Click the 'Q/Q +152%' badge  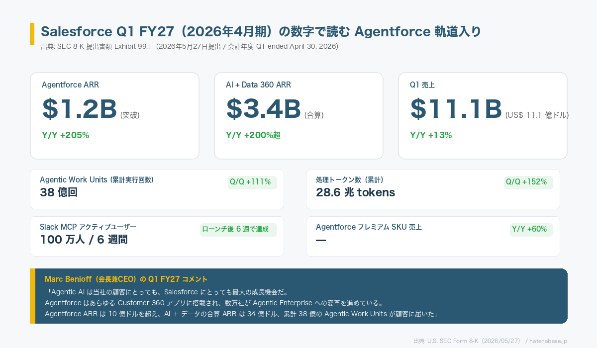[x=528, y=182]
